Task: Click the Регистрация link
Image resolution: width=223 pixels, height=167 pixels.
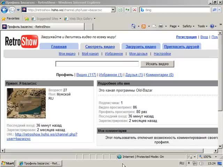Action: tap(186, 37)
